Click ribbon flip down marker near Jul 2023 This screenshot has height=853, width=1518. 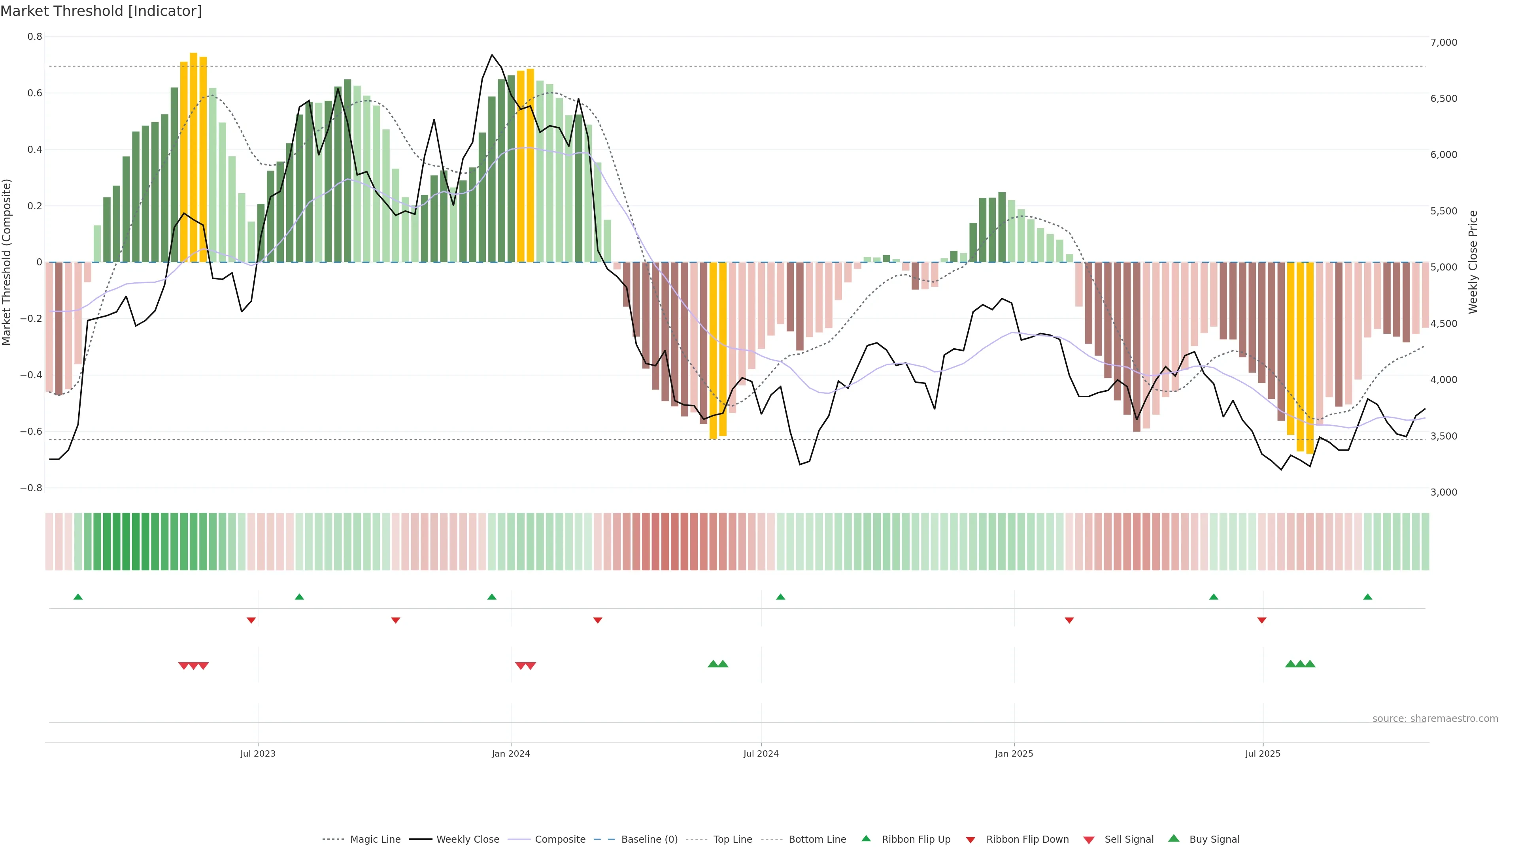click(251, 620)
